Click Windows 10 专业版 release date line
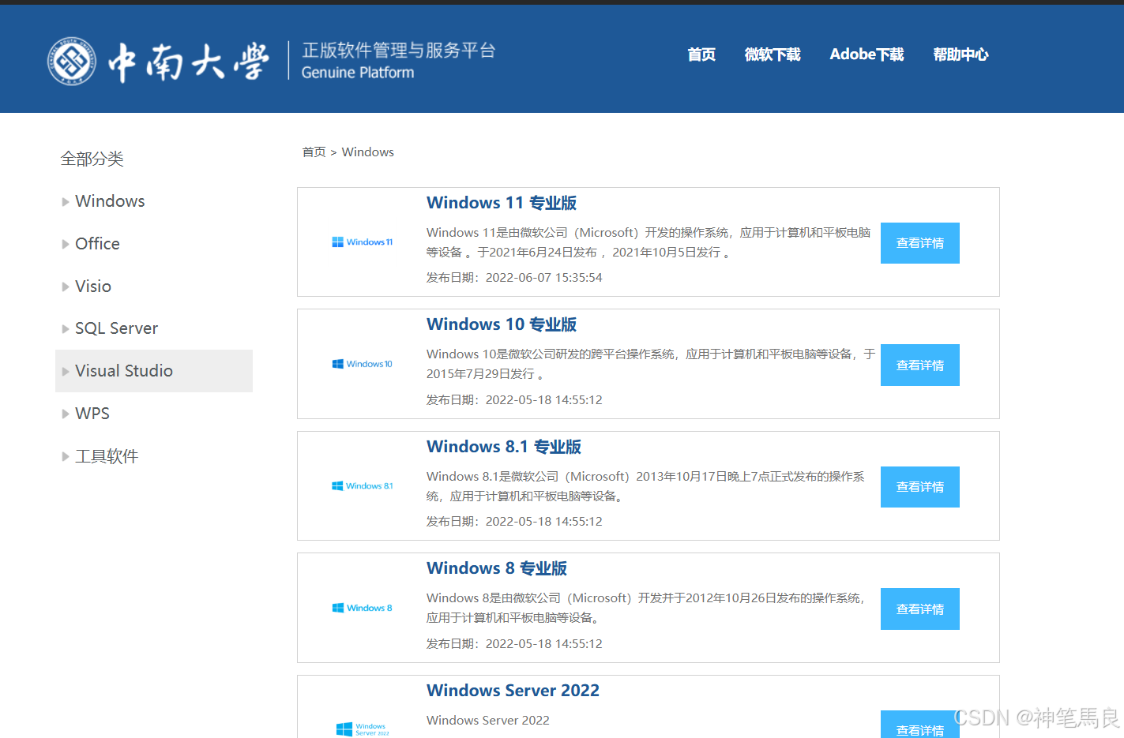This screenshot has width=1124, height=738. [514, 400]
